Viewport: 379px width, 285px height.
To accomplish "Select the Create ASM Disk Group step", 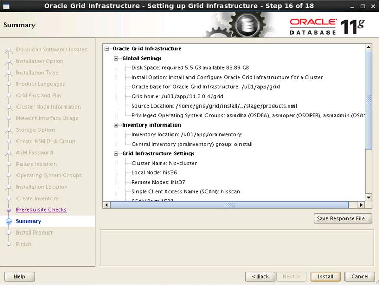I will [x=46, y=141].
